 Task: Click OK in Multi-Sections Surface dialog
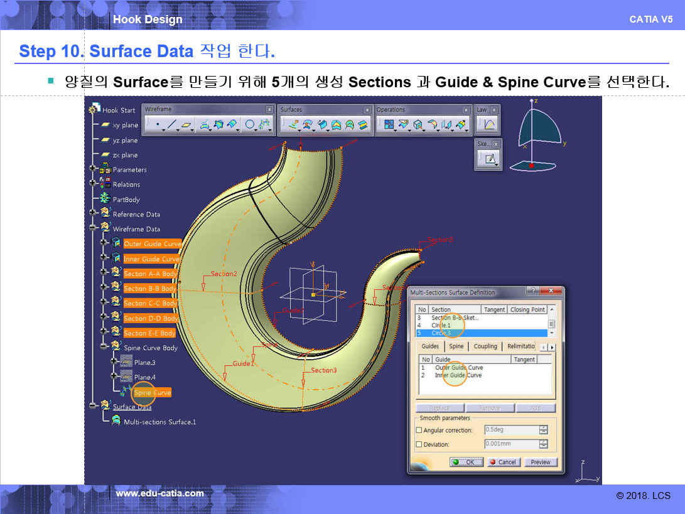coord(466,462)
